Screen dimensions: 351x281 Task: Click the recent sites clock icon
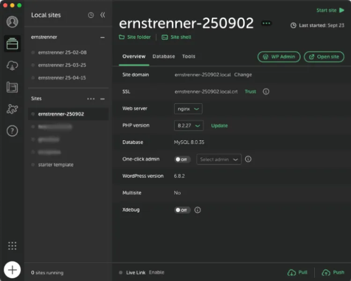tap(91, 15)
